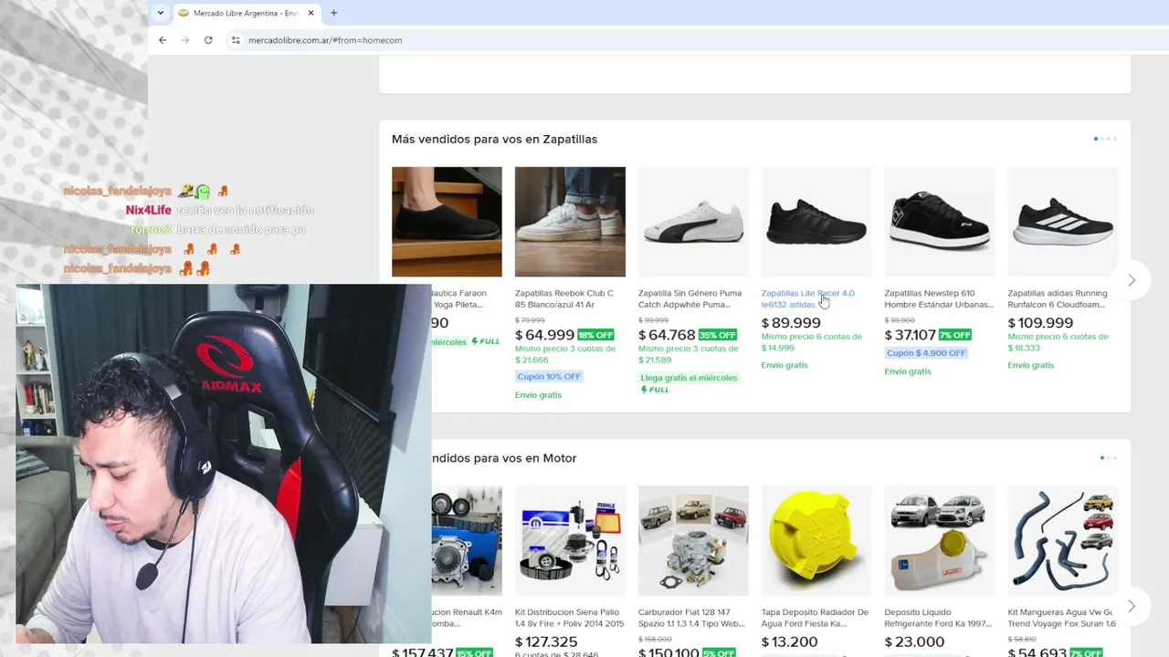Open Carburador Fiat 128 147 Spazio title

click(692, 618)
